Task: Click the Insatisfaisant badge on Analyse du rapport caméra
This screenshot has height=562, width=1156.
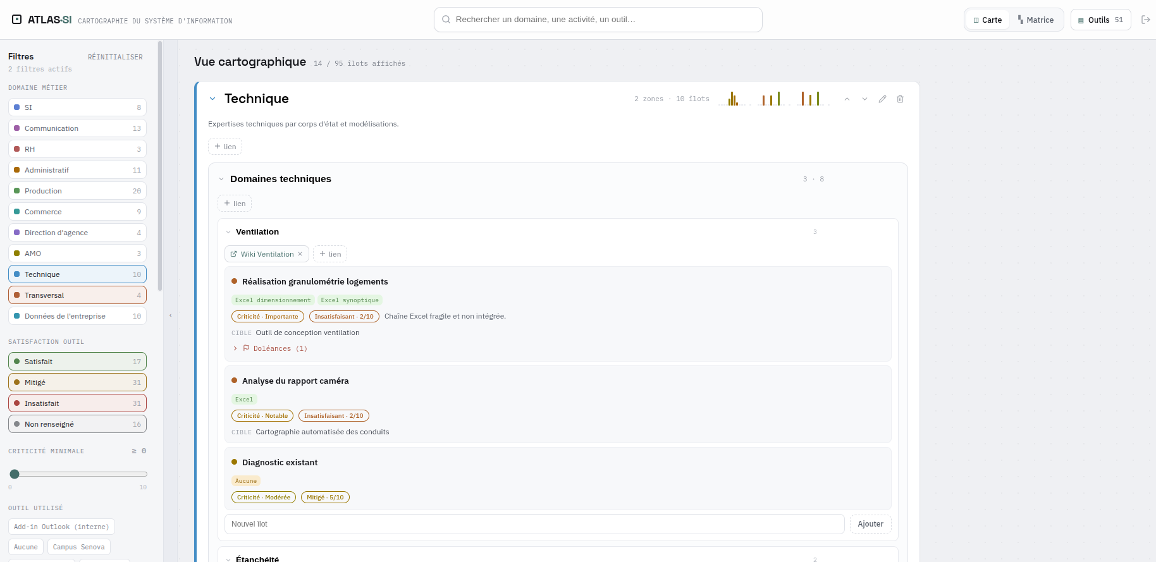Action: [334, 416]
